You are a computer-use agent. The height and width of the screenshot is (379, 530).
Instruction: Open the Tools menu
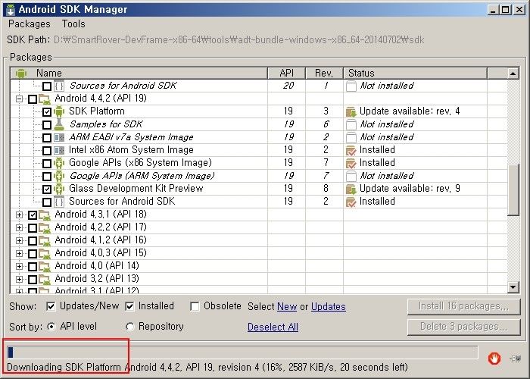point(73,24)
